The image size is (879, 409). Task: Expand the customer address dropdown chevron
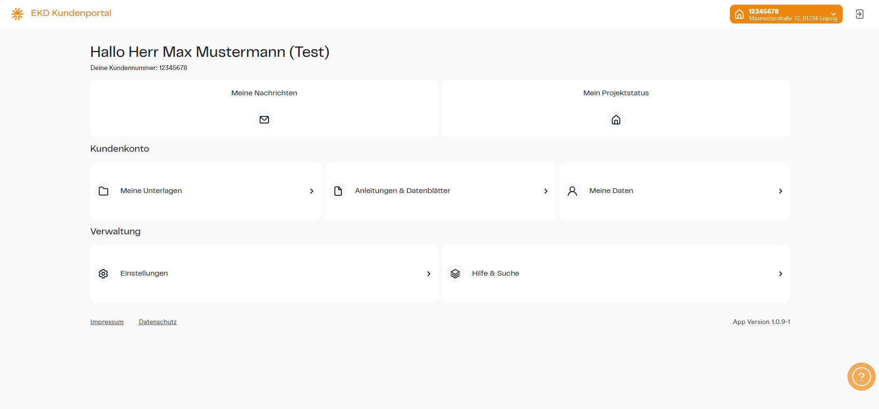(833, 14)
